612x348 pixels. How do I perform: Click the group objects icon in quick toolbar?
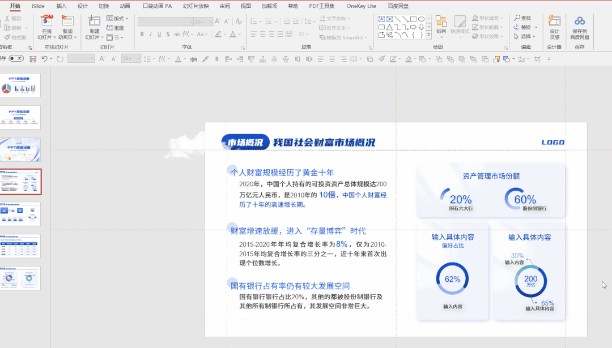pos(439,59)
